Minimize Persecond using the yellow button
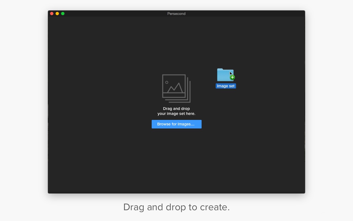Screen dimensions: 353x221 (57, 14)
